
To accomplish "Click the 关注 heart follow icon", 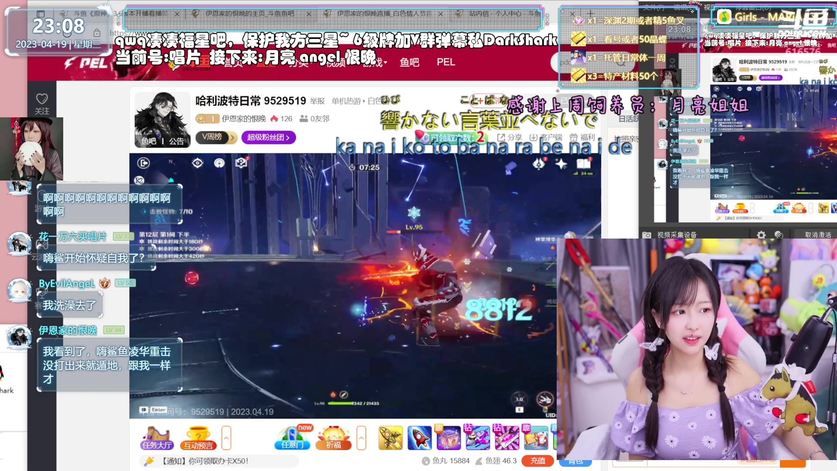I will [42, 99].
